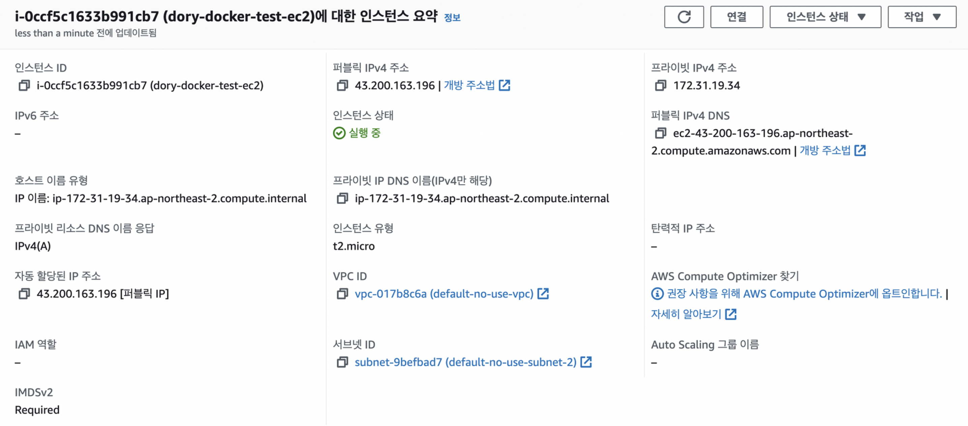Click the refresh icon button
968x426 pixels.
(x=684, y=17)
